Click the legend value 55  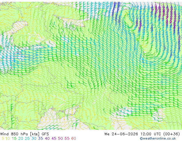pos(67,138)
